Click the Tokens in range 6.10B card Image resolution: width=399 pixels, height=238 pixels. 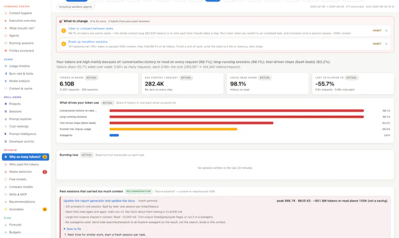tap(97, 83)
